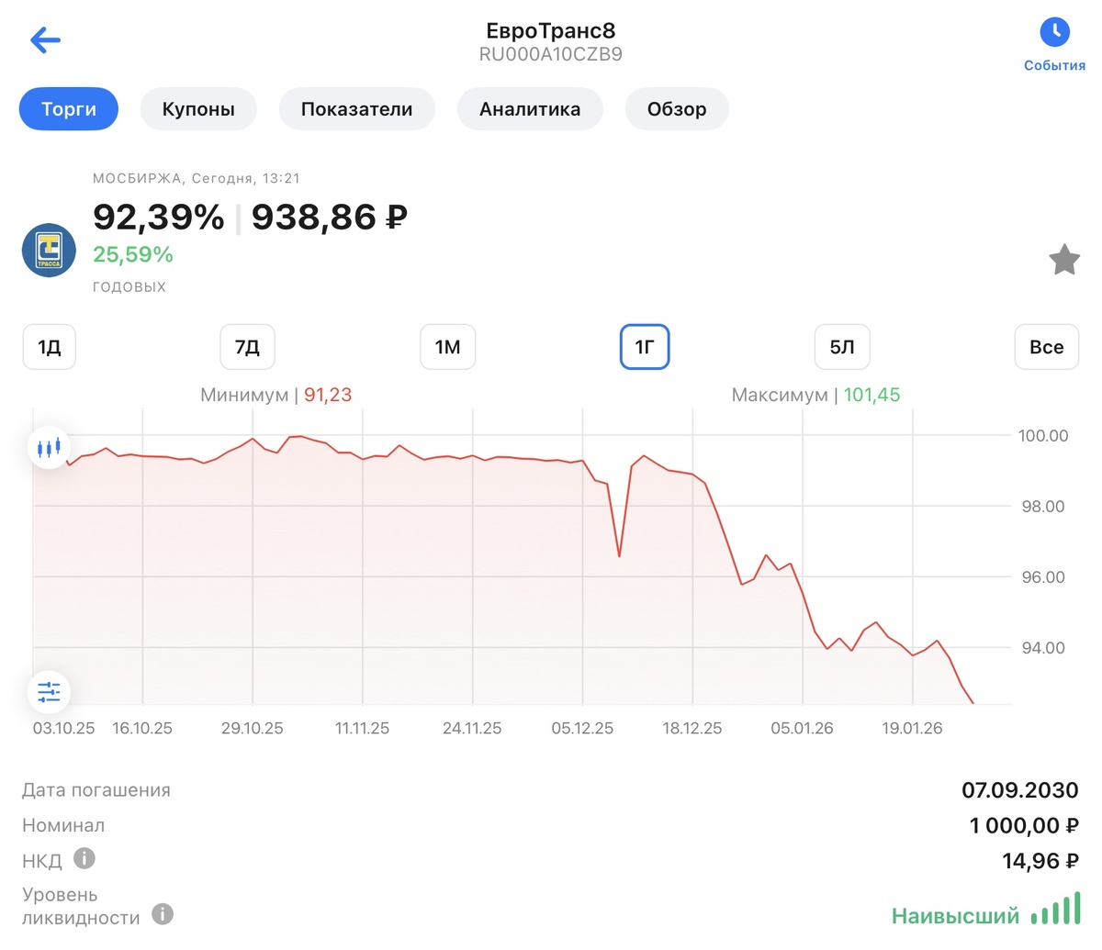Set chart period to 1М
Image resolution: width=1102 pixels, height=950 pixels.
[x=447, y=347]
